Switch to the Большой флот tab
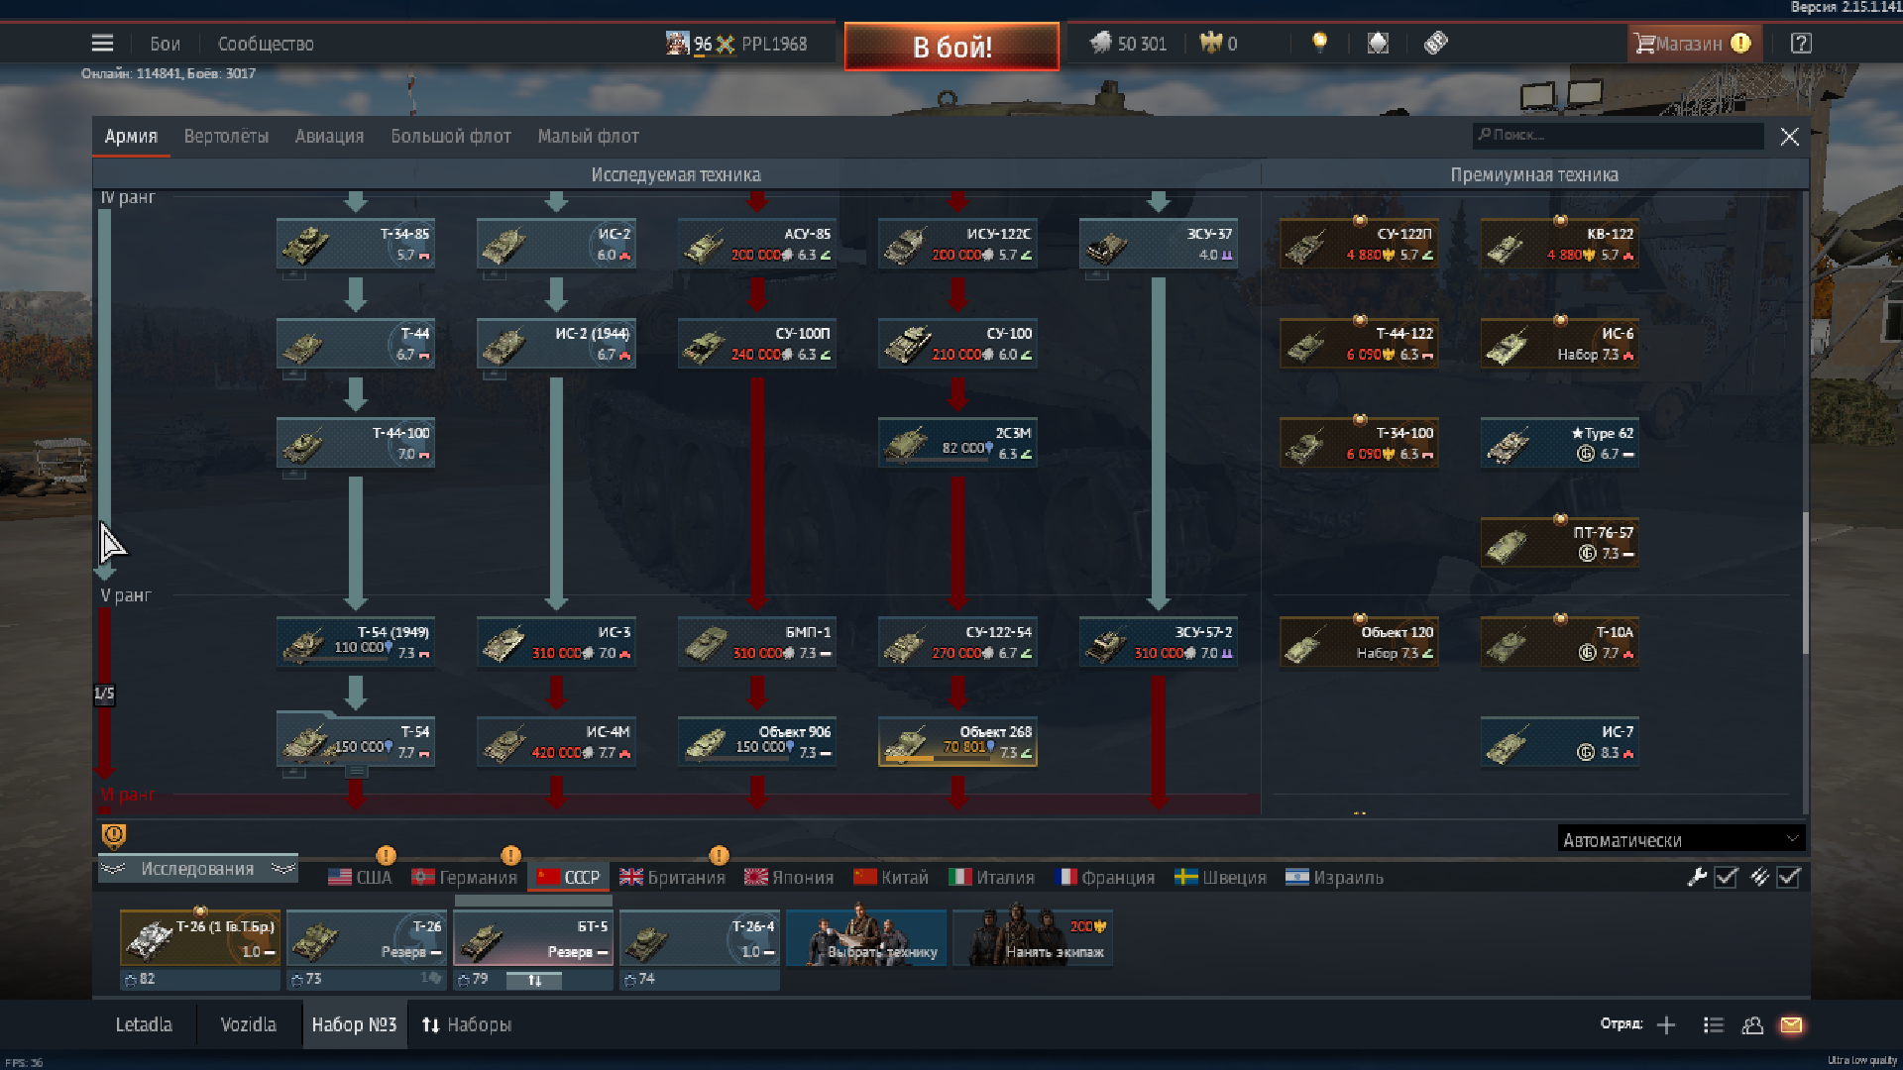 click(x=451, y=137)
